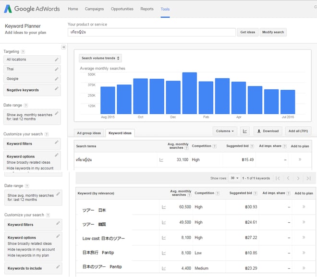Viewport: 317px width, 277px height.
Task: Click the Get ideas button
Action: tap(248, 32)
